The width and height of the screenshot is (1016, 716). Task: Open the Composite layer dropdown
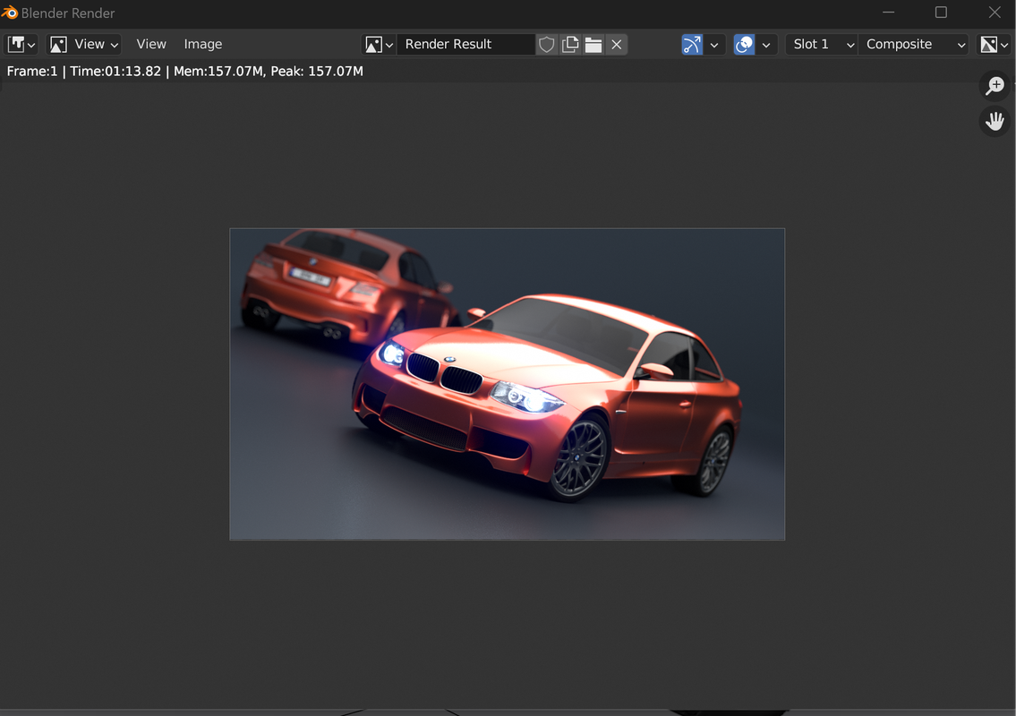(x=914, y=44)
